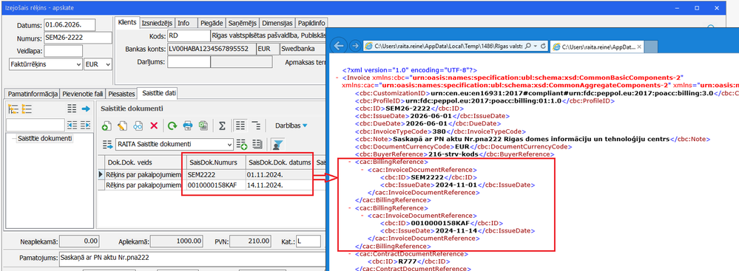Click the view document glasses icon
Image resolution: width=739 pixels, height=271 pixels.
138,126
